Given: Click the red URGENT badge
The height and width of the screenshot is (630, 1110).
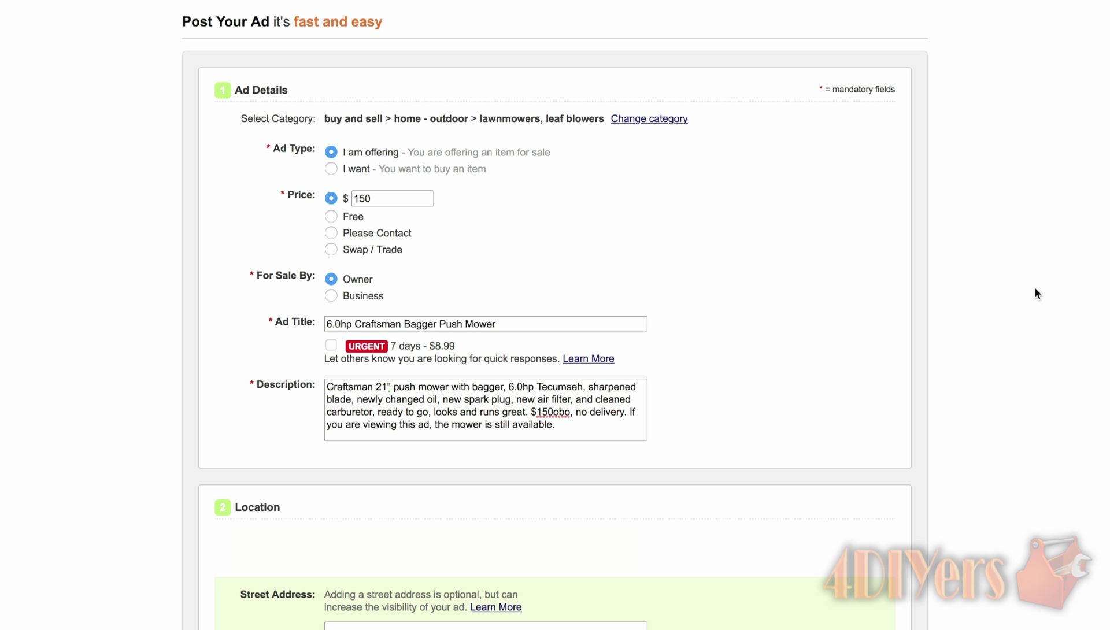Looking at the screenshot, I should pos(366,346).
